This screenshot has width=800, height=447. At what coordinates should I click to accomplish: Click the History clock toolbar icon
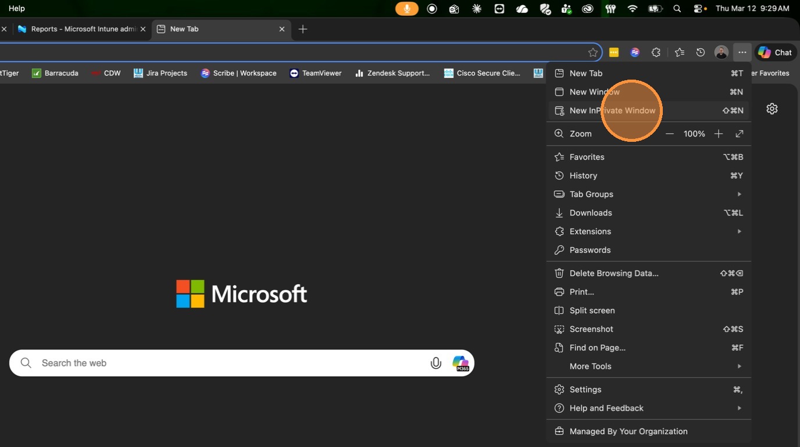point(701,52)
